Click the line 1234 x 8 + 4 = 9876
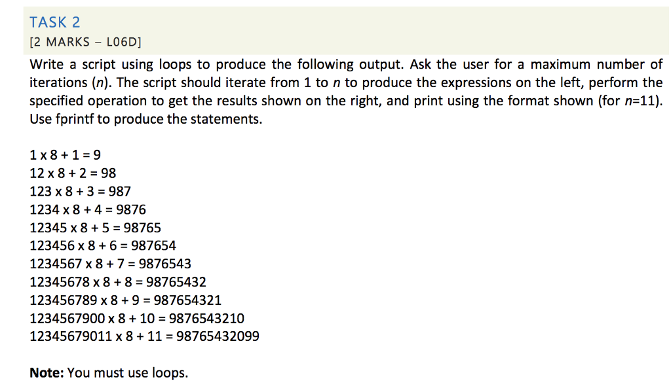 88,209
